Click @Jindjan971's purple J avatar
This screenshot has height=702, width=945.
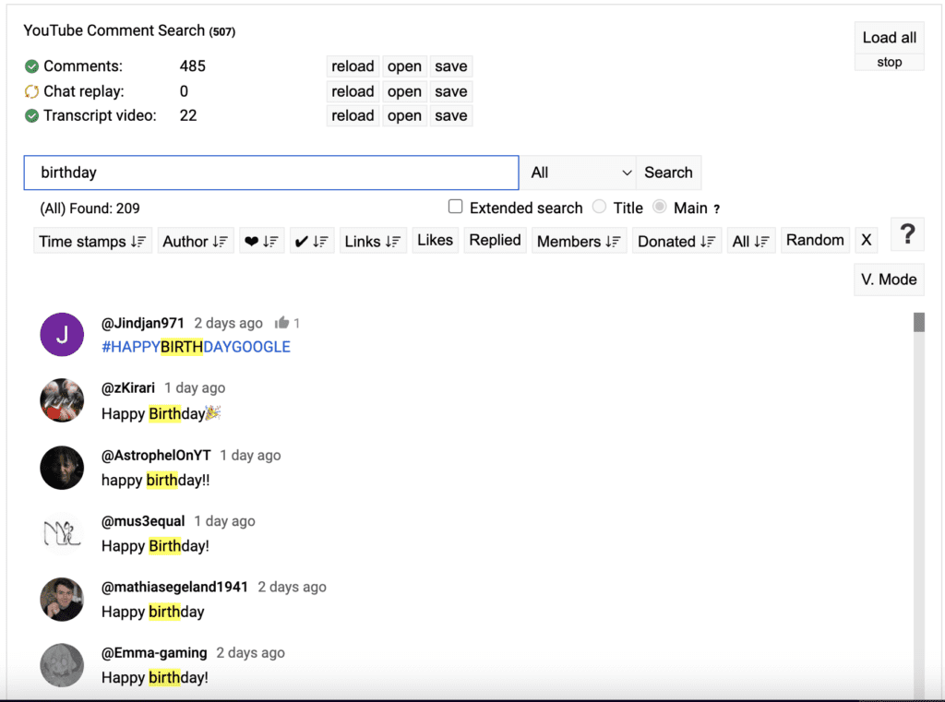point(62,335)
